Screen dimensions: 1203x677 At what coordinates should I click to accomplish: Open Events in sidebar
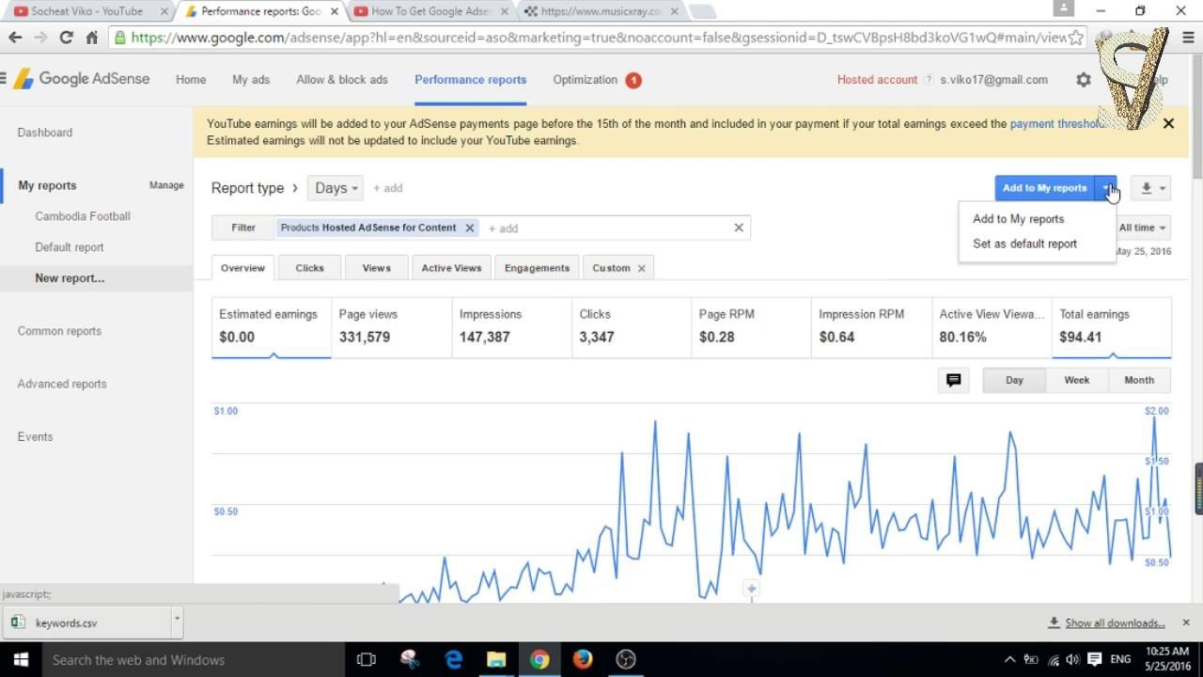point(35,436)
